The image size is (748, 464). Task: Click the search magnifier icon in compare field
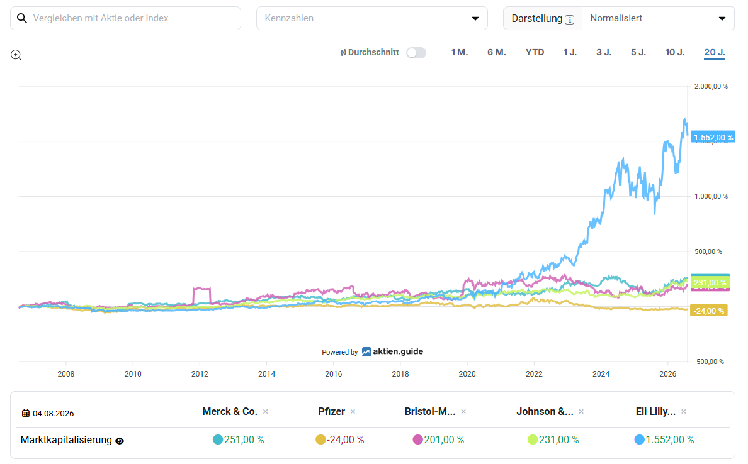click(22, 18)
